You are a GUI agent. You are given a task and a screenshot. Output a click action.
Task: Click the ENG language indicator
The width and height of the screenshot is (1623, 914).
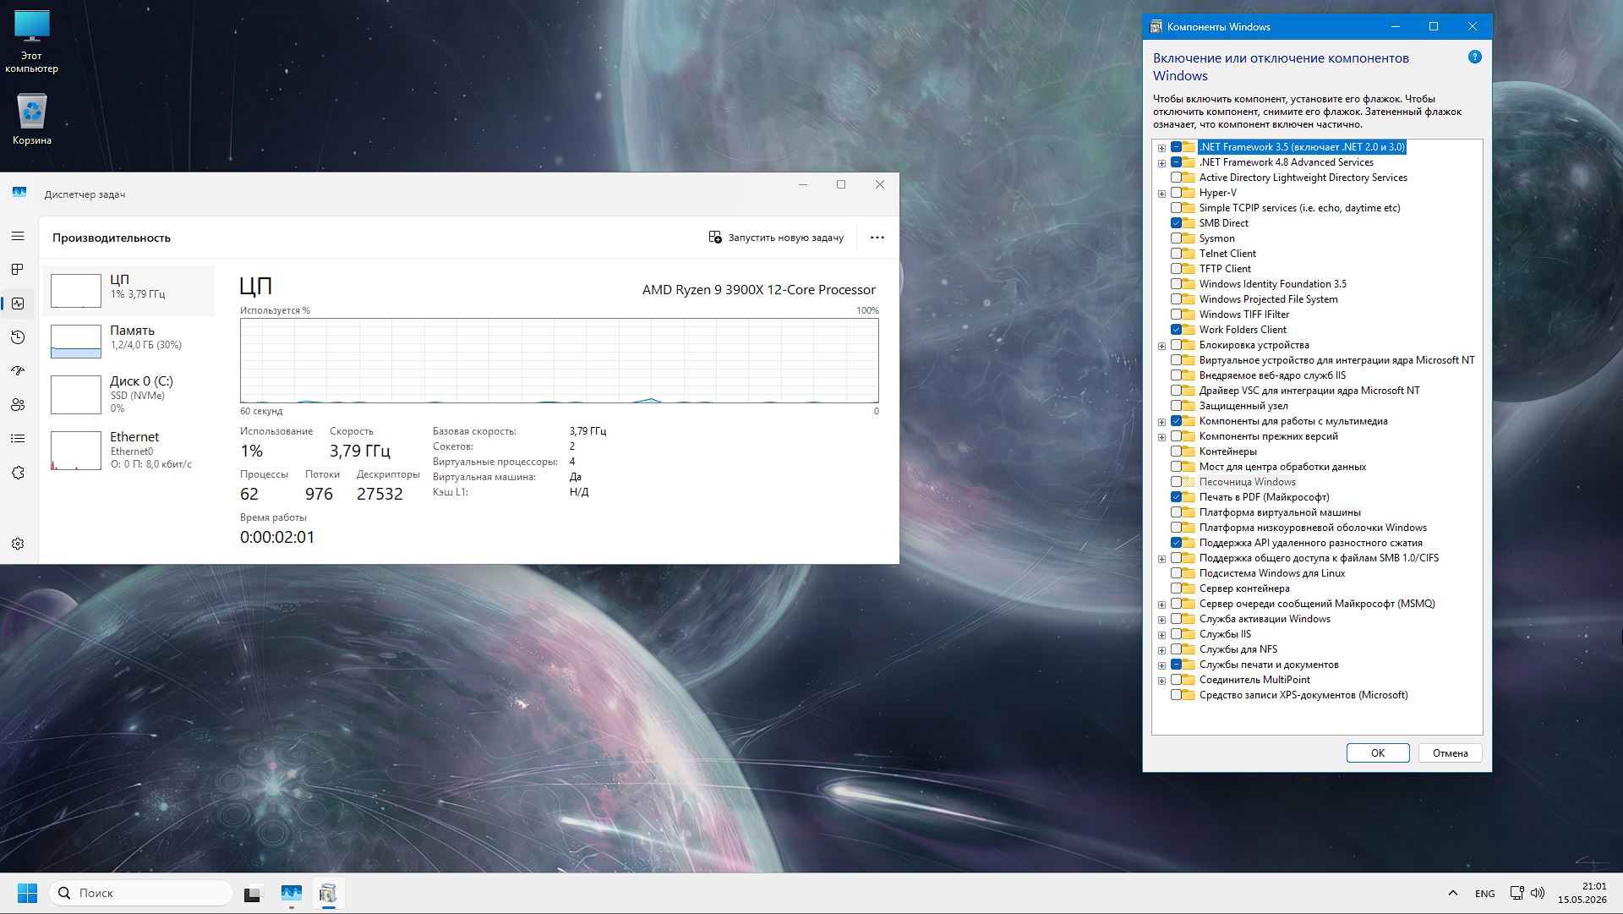click(x=1485, y=894)
